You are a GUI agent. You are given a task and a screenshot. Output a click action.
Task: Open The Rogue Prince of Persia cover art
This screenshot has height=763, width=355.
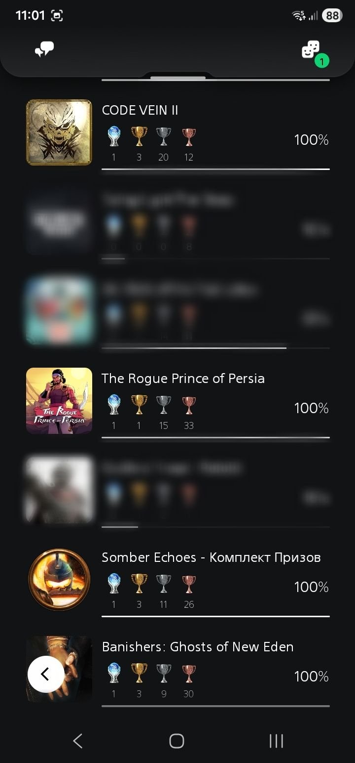(x=59, y=401)
